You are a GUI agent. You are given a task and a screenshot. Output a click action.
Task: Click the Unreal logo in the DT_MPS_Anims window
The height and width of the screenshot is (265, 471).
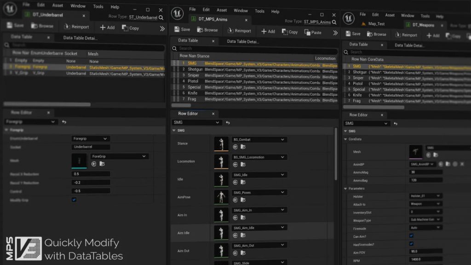(177, 13)
